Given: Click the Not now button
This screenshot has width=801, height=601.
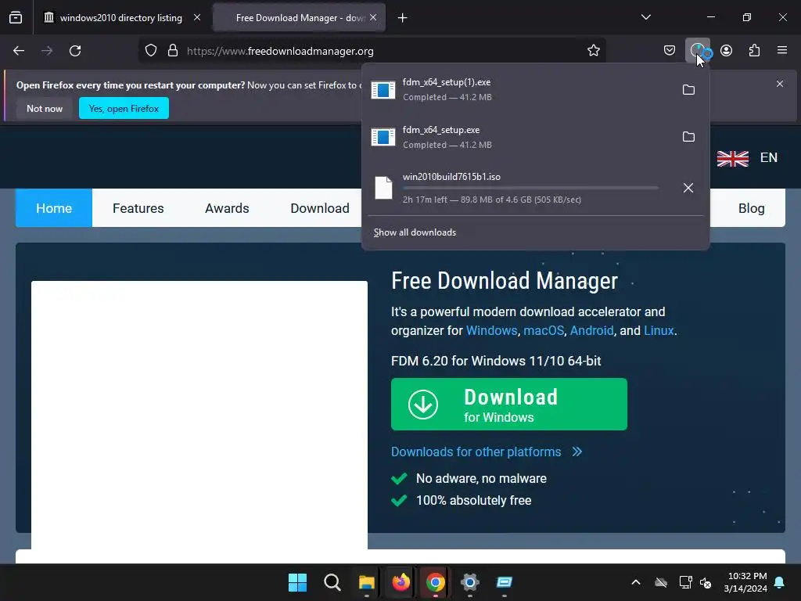Looking at the screenshot, I should pyautogui.click(x=45, y=108).
